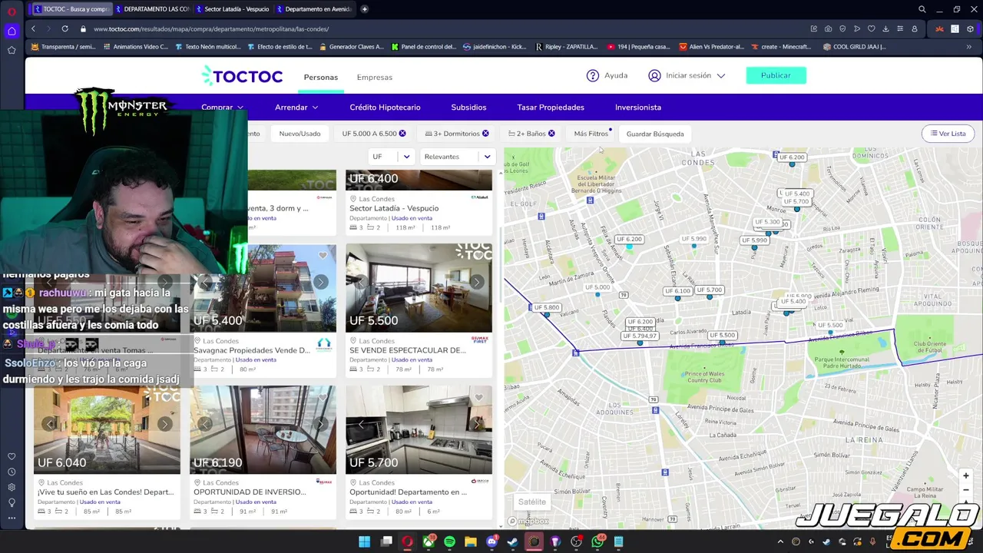Search tabs with the magnifier icon

922,9
